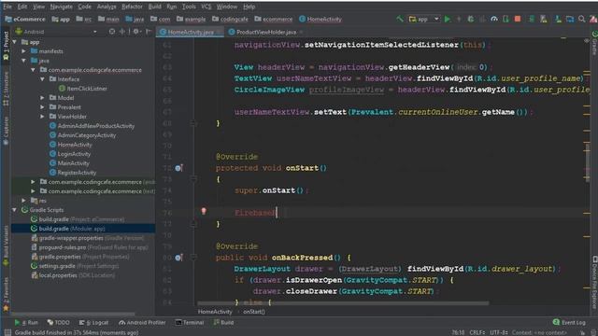Stop the app with red square button
598x336 pixels.
click(x=518, y=19)
